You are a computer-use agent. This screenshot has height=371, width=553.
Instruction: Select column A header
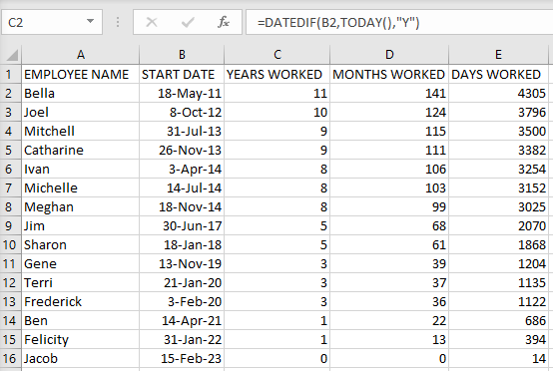click(81, 55)
